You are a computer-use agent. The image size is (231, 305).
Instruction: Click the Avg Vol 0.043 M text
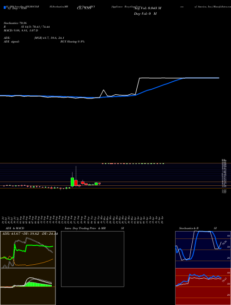(147, 8)
